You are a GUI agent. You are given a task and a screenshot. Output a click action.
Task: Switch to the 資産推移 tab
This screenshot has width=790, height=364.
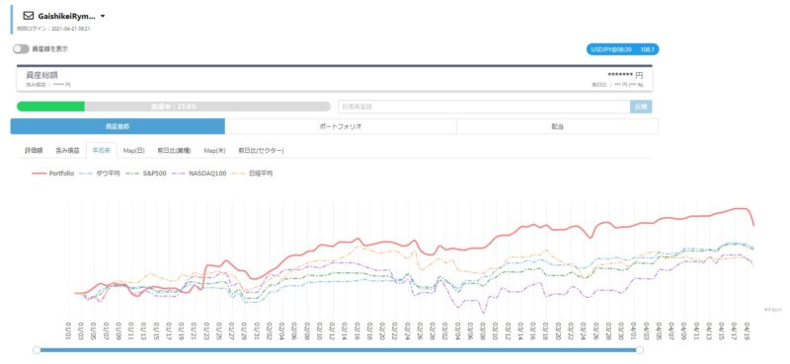[x=118, y=126]
